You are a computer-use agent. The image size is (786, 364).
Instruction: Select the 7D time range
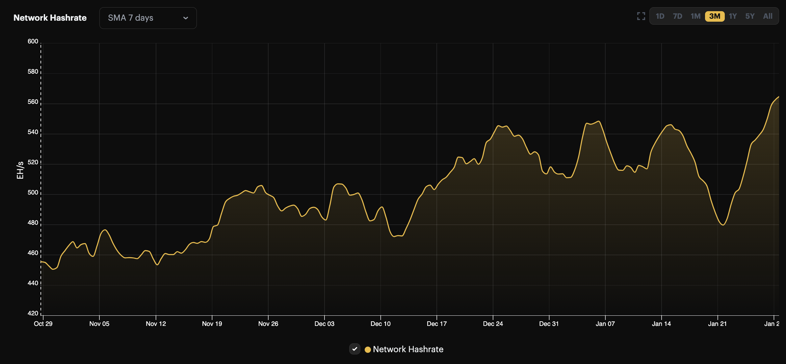click(x=678, y=16)
